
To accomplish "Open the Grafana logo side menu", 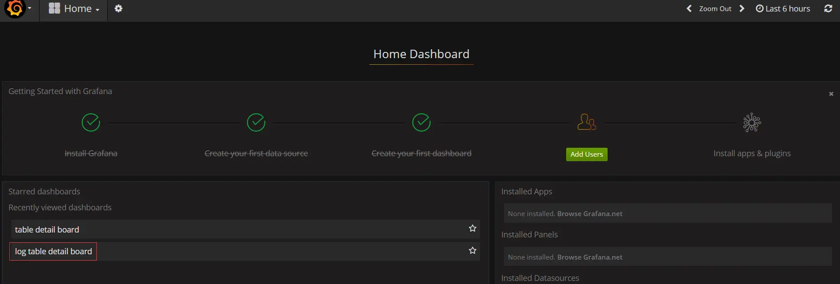I will click(x=15, y=9).
